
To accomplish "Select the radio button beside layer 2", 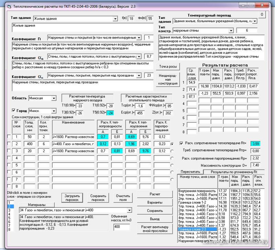I will pyautogui.click(x=172, y=144).
